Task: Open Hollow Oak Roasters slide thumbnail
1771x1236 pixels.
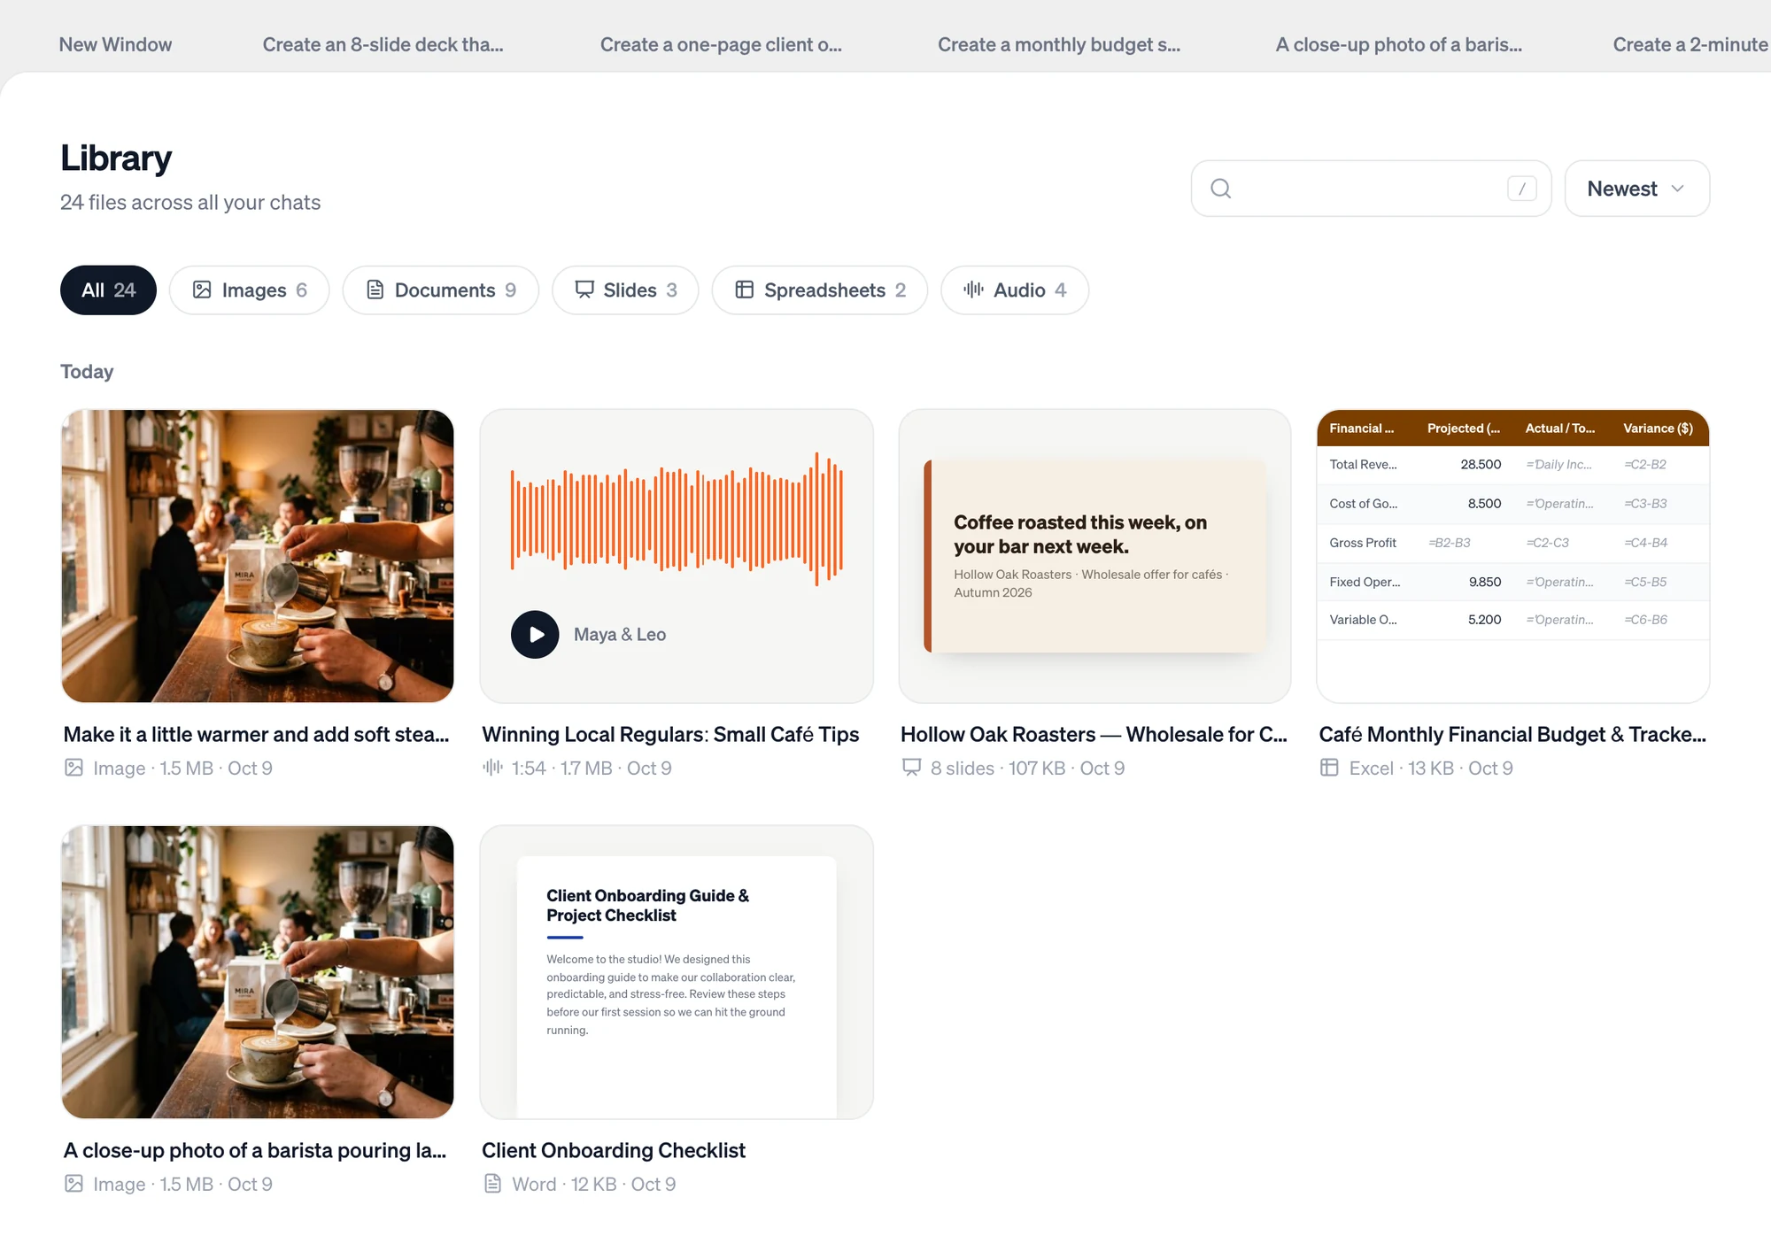Action: (x=1094, y=556)
